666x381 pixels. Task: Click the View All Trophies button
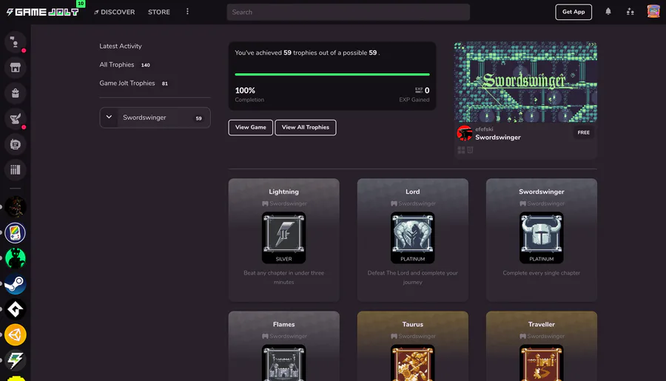tap(306, 127)
